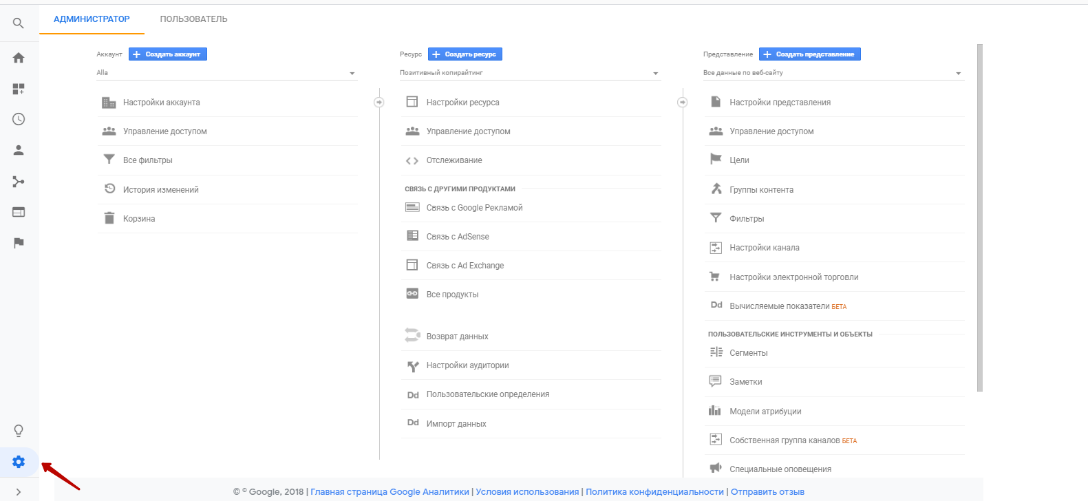Expand the view selector dropdown
The width and height of the screenshot is (1088, 501).
(x=833, y=73)
